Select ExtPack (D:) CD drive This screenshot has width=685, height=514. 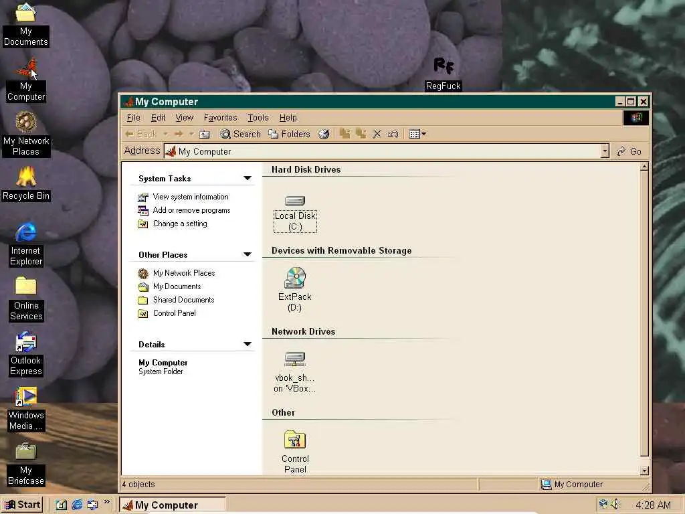295,290
